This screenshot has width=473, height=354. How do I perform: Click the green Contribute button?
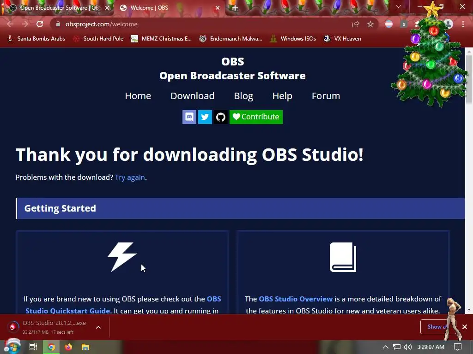[x=256, y=117]
